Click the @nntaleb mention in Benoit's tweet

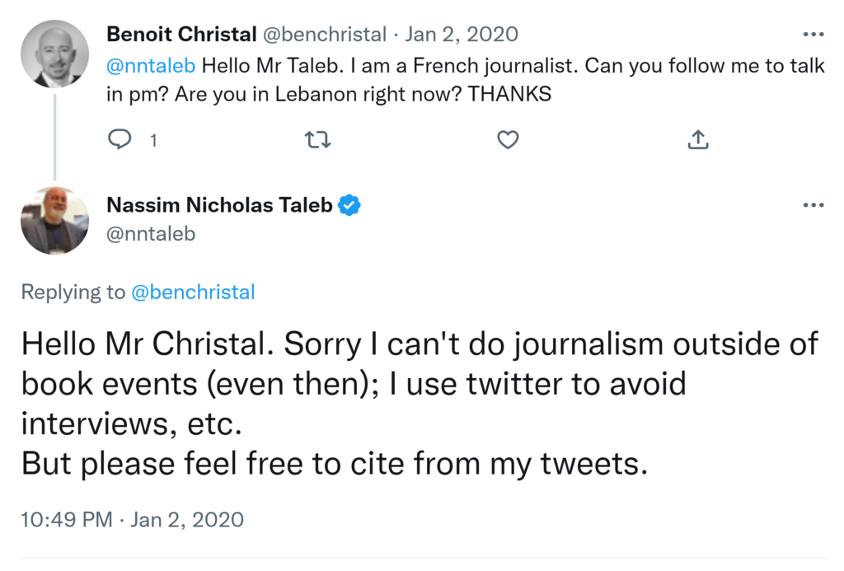click(x=151, y=66)
